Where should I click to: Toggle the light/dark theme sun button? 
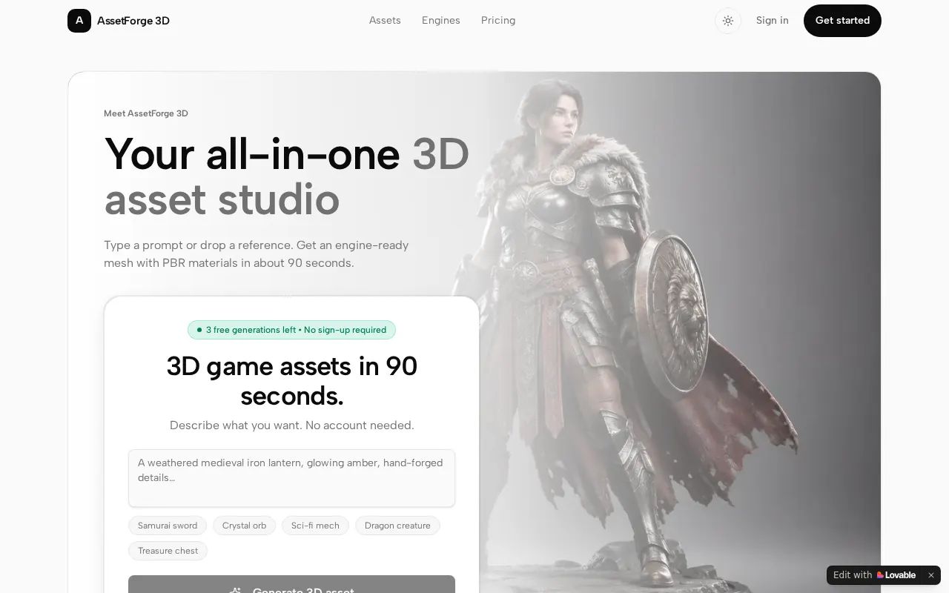728,21
